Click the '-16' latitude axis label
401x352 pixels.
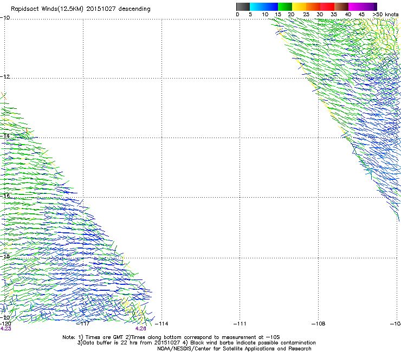click(5, 196)
